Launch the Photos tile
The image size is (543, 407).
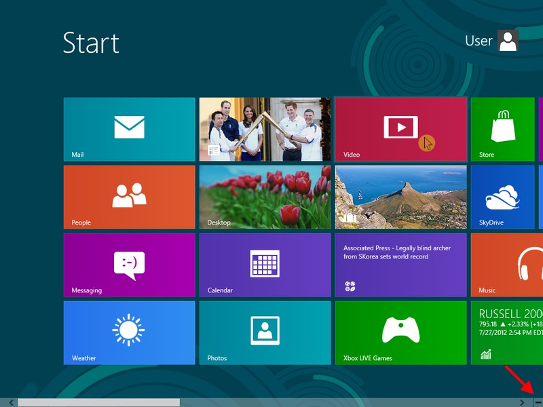tap(265, 332)
